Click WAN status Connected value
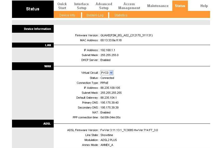 (x=107, y=78)
